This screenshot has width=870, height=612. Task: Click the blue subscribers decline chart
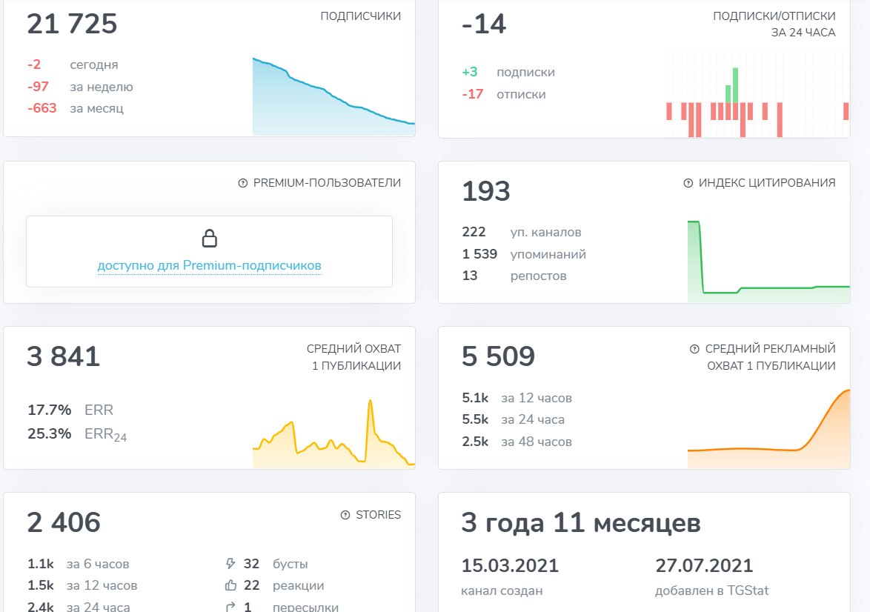333,96
